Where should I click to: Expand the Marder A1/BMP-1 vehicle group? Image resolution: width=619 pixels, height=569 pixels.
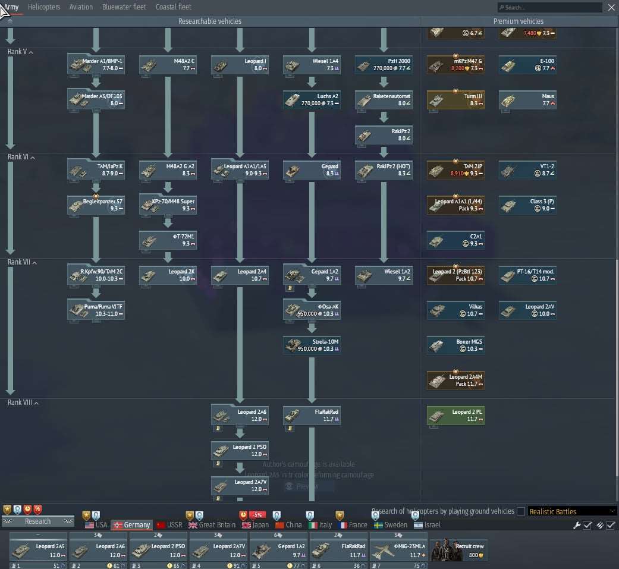tap(96, 64)
